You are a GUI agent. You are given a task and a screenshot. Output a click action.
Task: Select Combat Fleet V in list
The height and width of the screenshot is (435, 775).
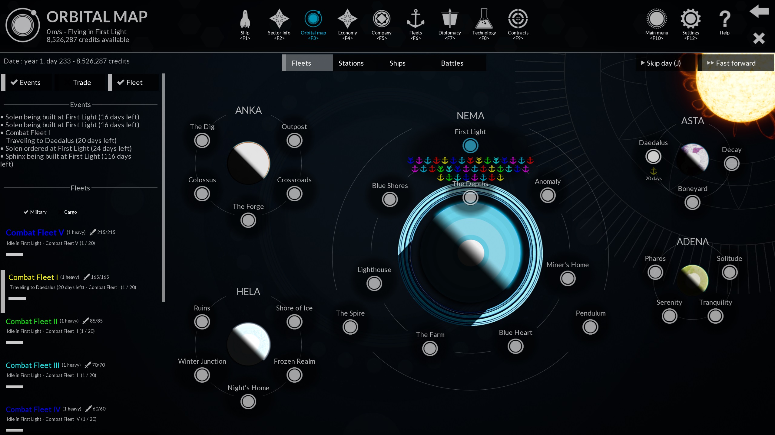click(x=35, y=232)
